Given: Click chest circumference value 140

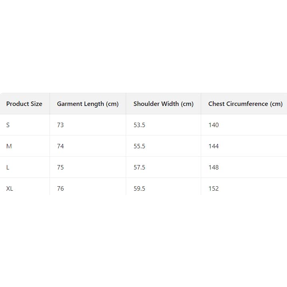Looking at the screenshot, I should [214, 125].
